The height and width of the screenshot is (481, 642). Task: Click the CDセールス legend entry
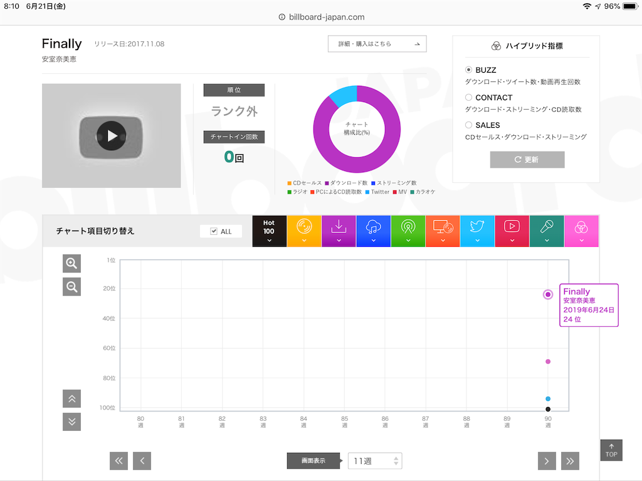(x=305, y=183)
